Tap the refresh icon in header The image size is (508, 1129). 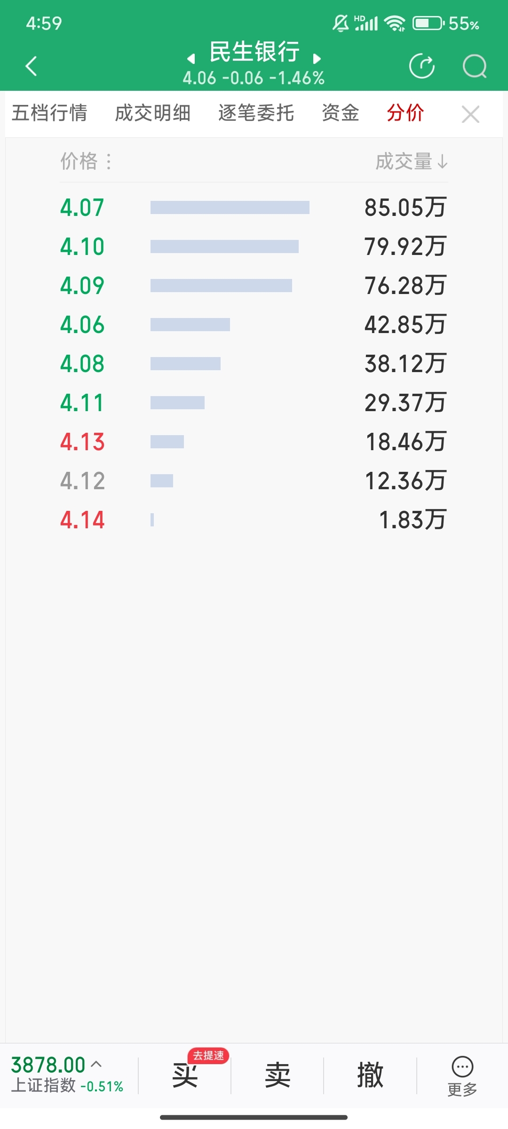(422, 66)
